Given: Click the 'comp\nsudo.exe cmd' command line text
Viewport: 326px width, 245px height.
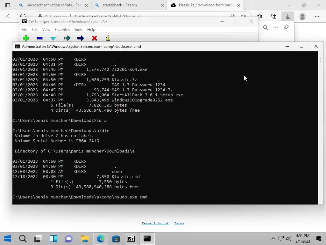Looking at the screenshot, I should (x=124, y=197).
